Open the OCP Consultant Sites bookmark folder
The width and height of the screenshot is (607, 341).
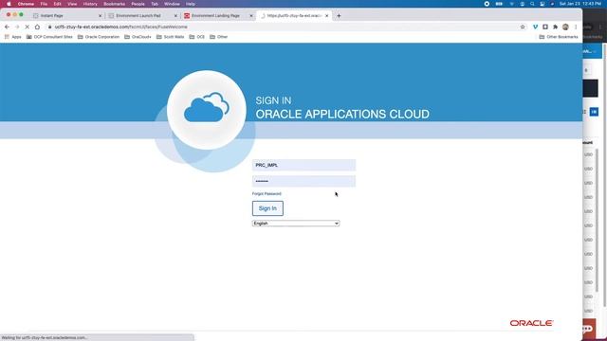pos(49,37)
